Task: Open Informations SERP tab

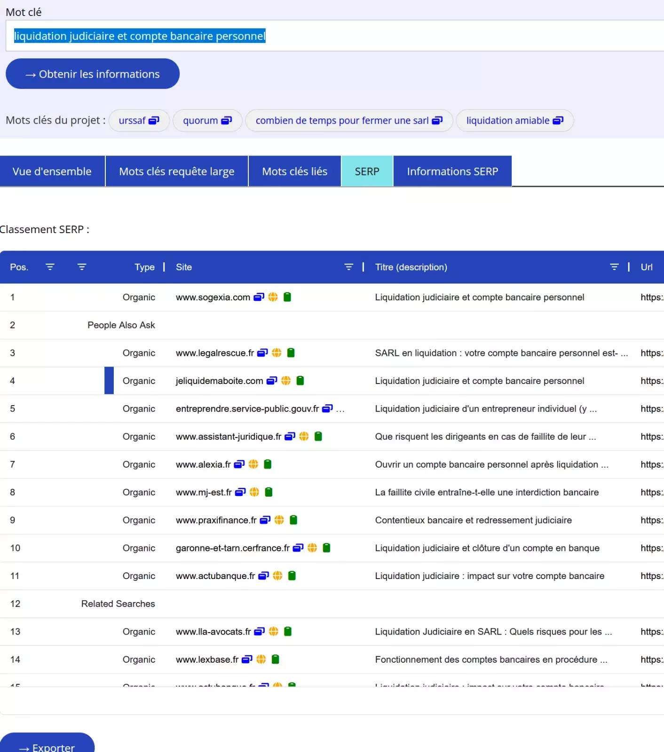Action: [x=452, y=171]
